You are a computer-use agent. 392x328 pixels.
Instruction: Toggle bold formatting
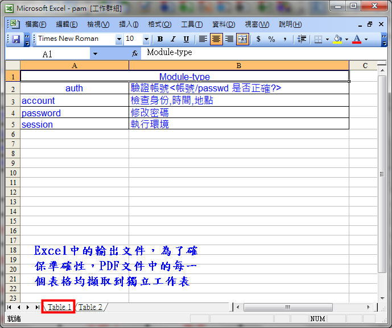(x=160, y=39)
